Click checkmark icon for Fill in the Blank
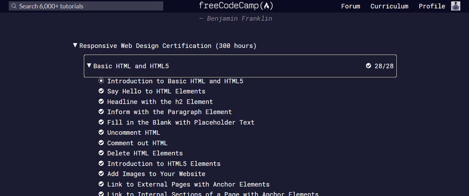This screenshot has width=469, height=196. [101, 122]
